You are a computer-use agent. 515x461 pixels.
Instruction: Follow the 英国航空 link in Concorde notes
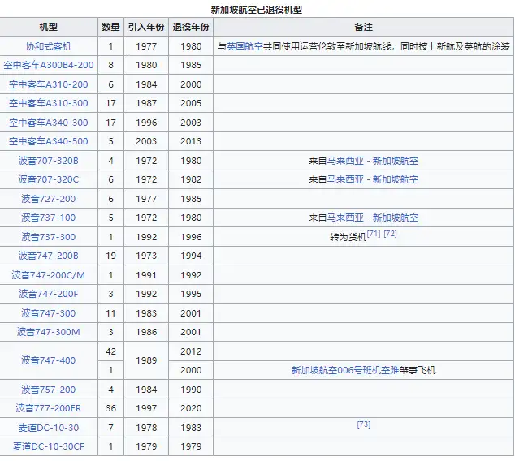(245, 46)
